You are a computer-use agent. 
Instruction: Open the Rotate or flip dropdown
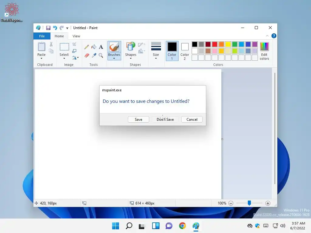tap(75, 58)
